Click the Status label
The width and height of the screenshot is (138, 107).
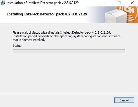coord(17,46)
